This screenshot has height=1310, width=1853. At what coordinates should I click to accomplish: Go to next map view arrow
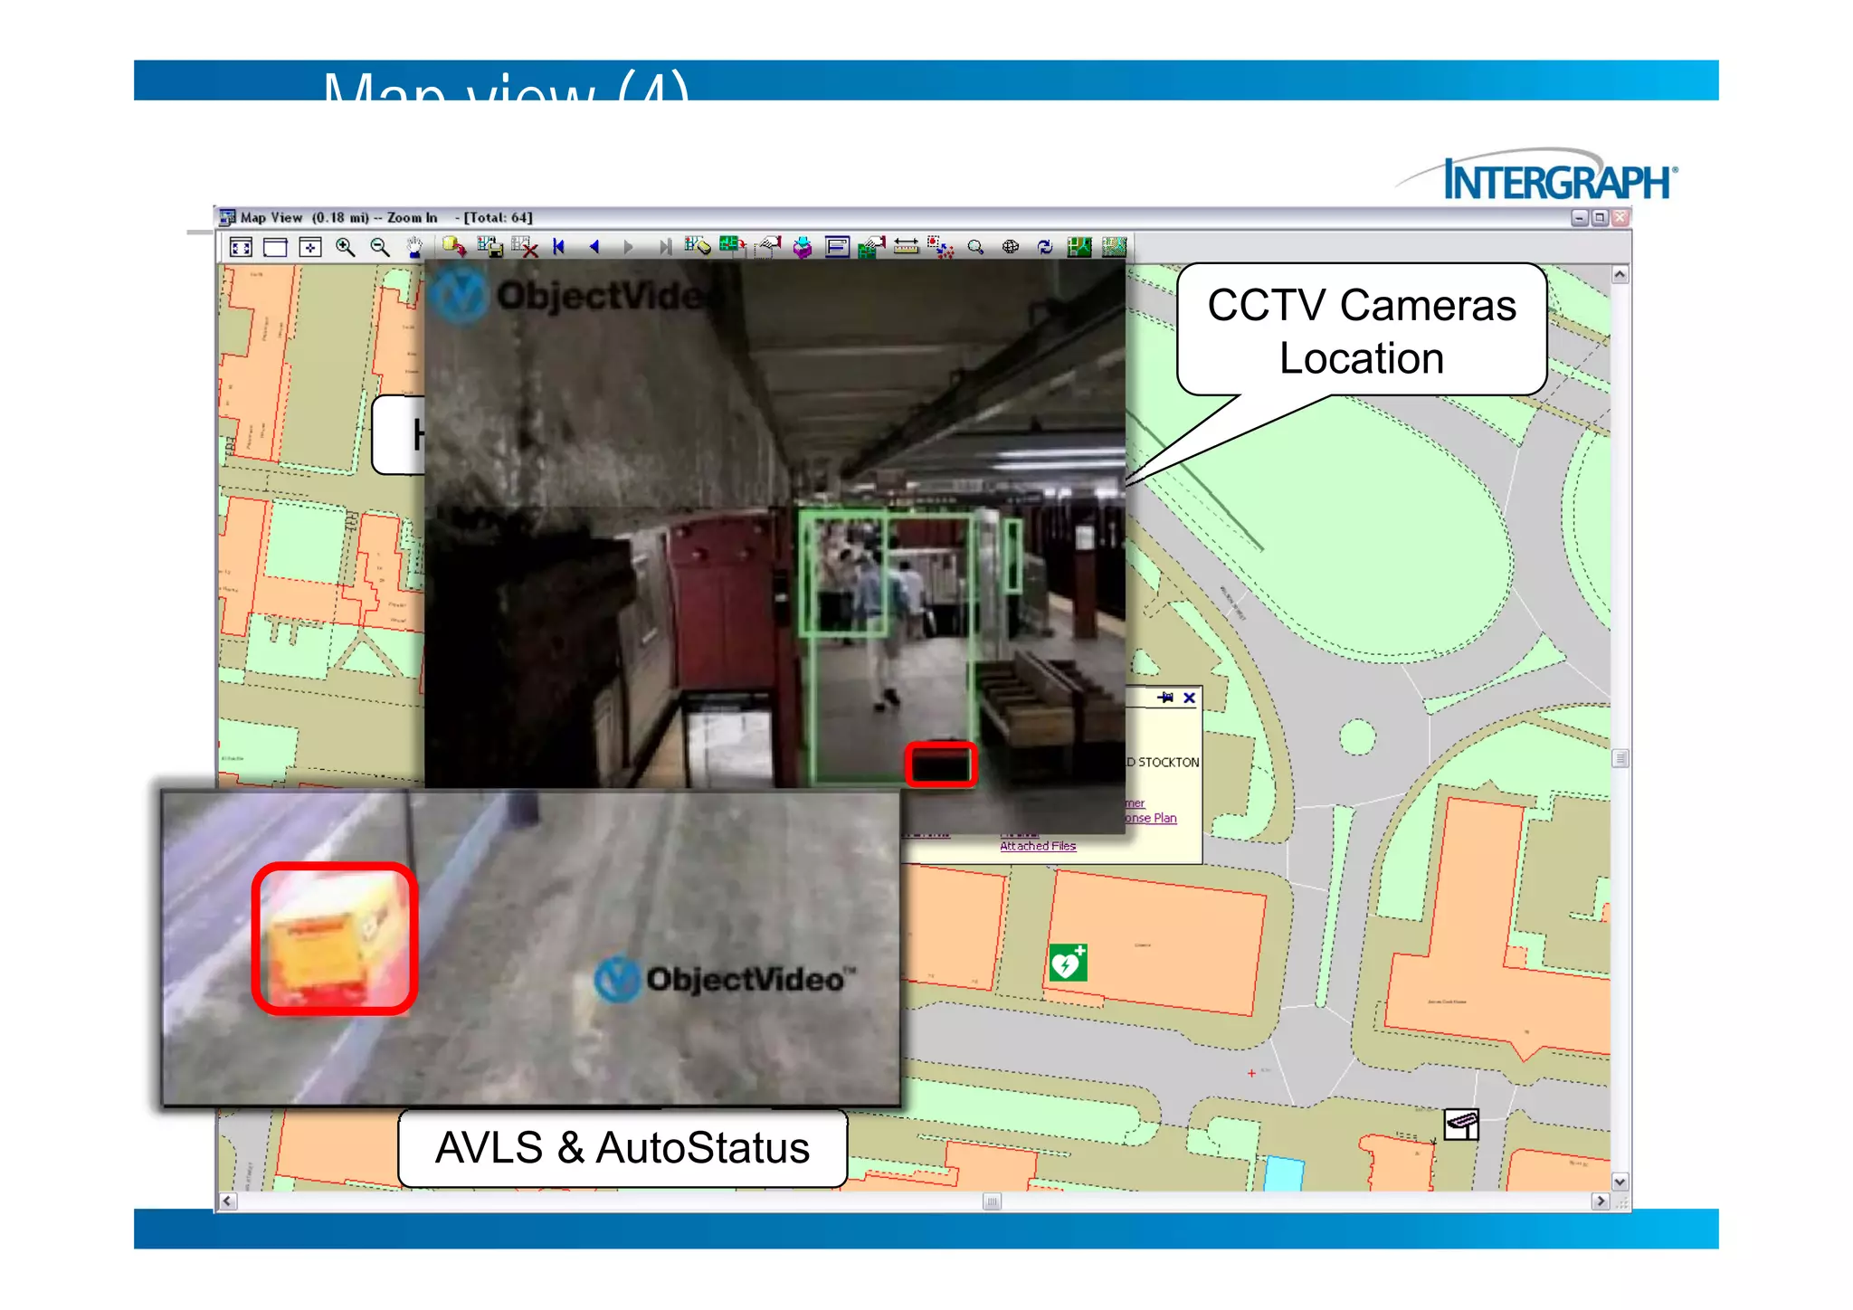click(x=629, y=246)
